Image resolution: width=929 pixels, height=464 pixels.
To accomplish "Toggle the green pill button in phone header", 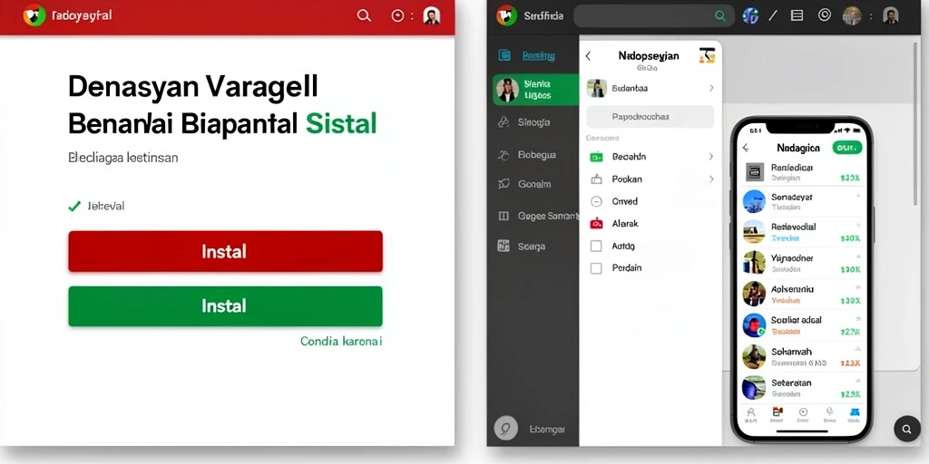I will 846,148.
